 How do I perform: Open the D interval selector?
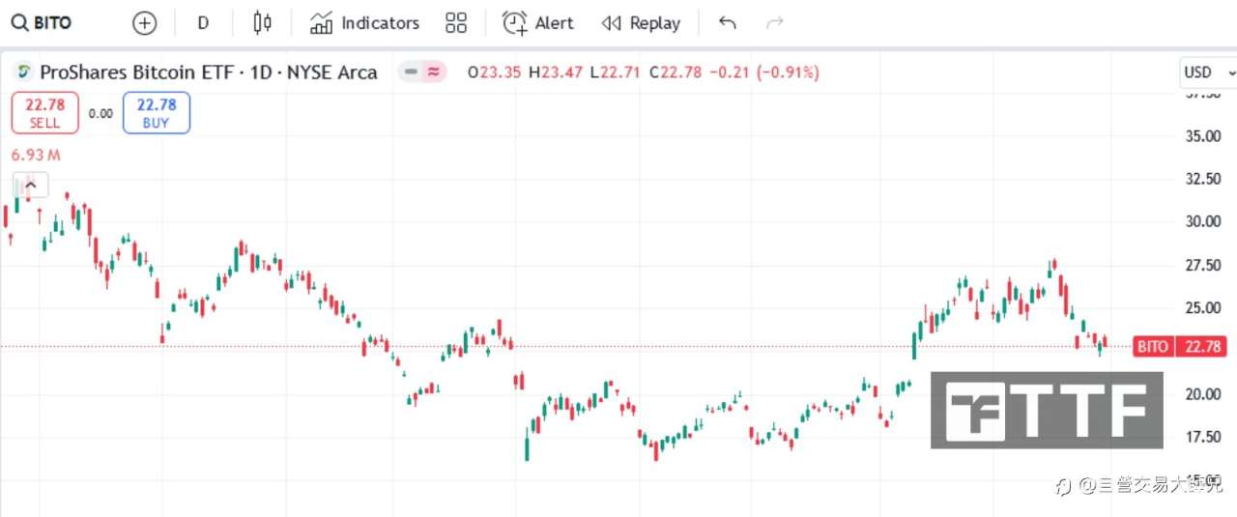(x=203, y=23)
